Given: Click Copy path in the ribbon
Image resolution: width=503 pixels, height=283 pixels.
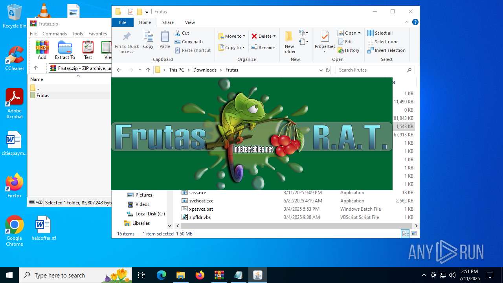Looking at the screenshot, I should pos(189,42).
